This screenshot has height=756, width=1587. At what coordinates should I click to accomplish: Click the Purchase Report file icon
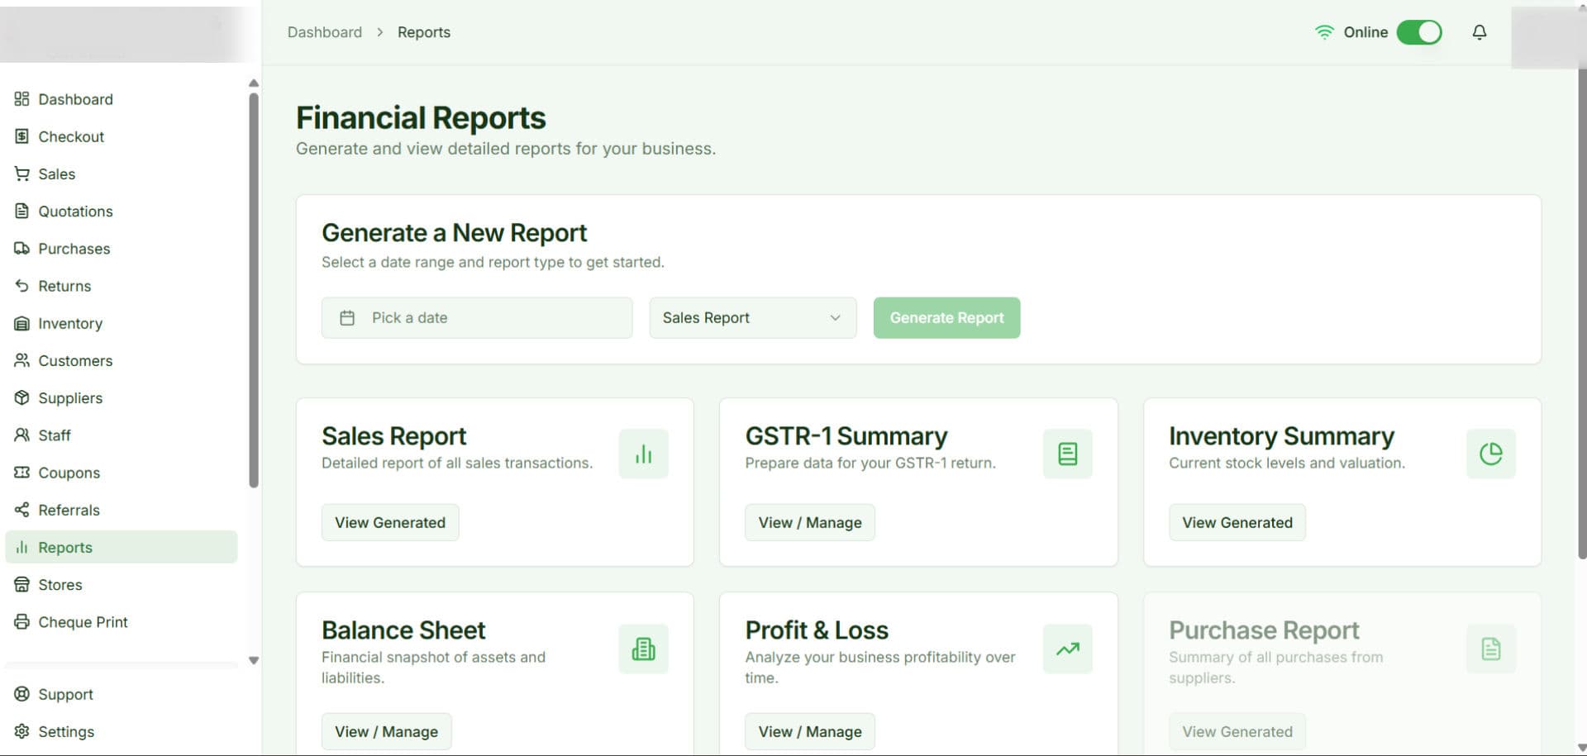coord(1490,649)
